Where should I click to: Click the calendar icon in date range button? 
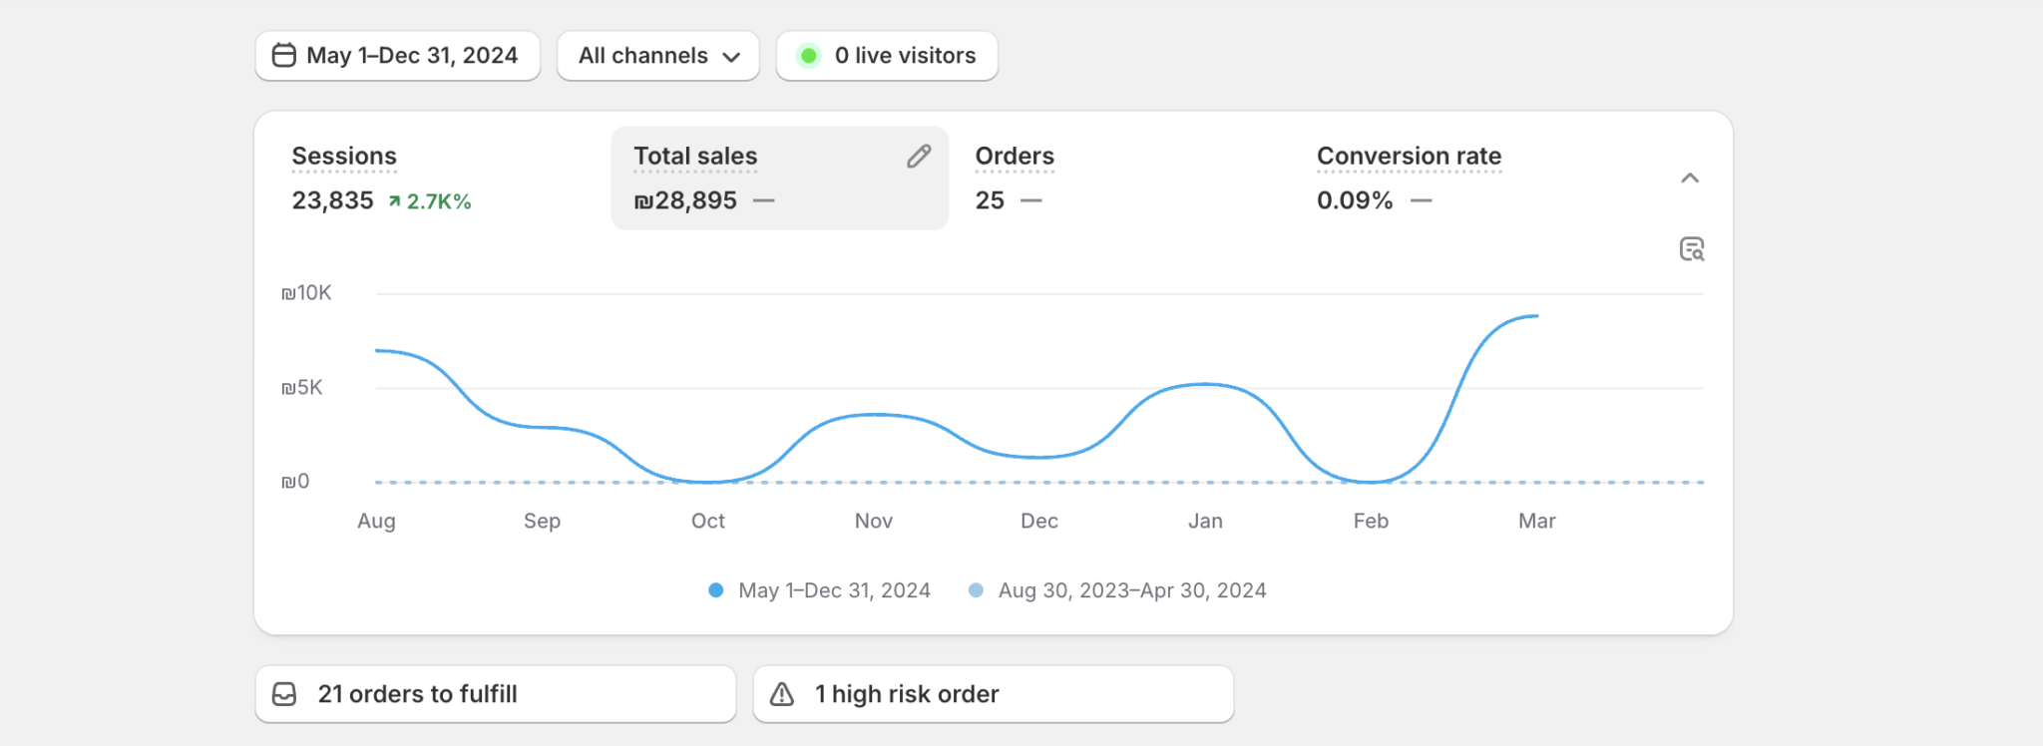284,56
